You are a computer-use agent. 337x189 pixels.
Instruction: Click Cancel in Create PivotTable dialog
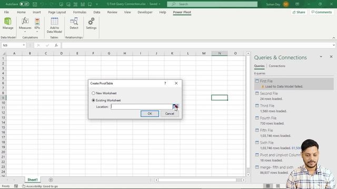[x=170, y=113]
